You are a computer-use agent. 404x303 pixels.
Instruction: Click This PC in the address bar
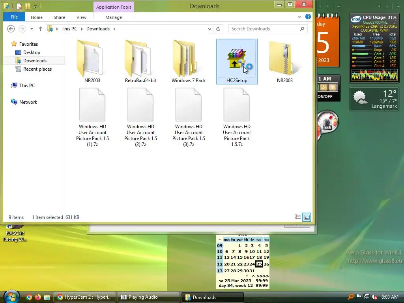[x=69, y=28]
